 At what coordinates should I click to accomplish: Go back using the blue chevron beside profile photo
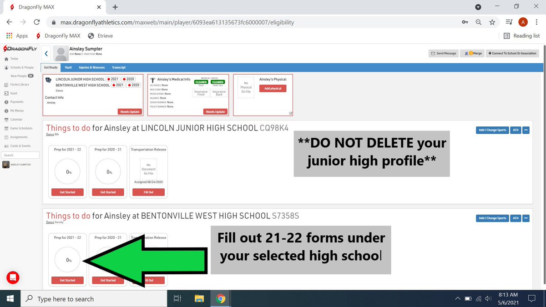[x=46, y=53]
